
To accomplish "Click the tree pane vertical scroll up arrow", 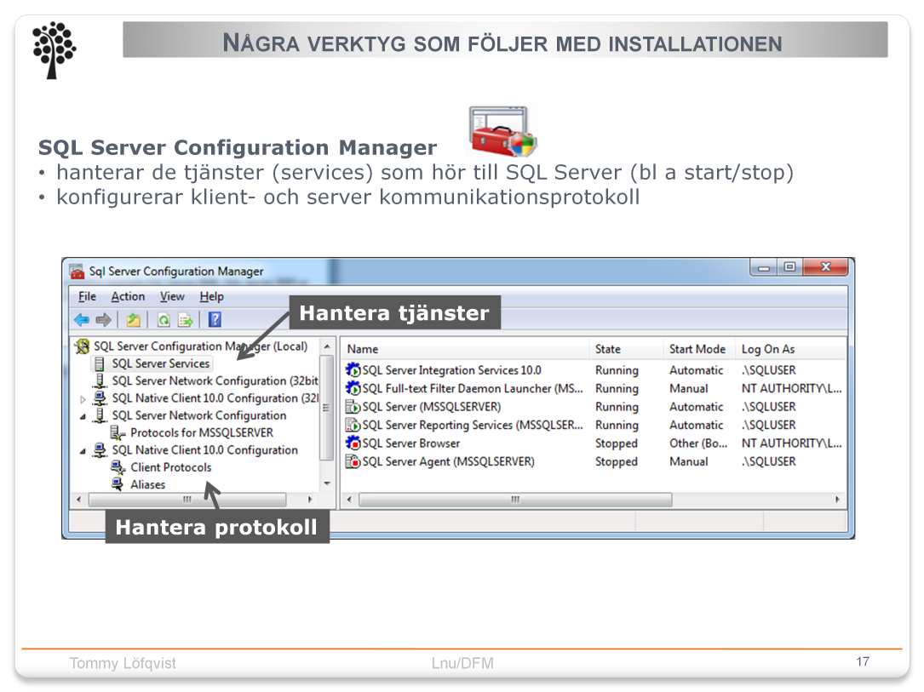I will point(327,346).
